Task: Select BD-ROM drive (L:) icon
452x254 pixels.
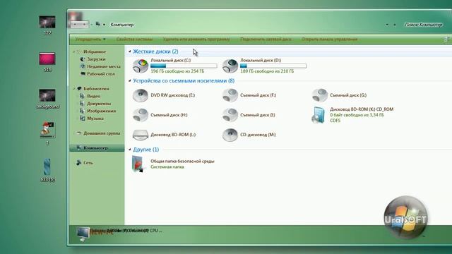Action: click(x=141, y=135)
